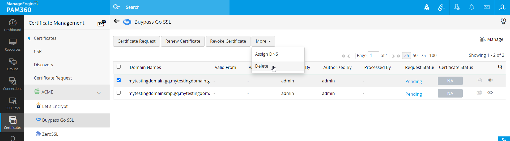This screenshot has height=141, width=510.
Task: Open the Resources sidebar icon
Action: [x=12, y=45]
